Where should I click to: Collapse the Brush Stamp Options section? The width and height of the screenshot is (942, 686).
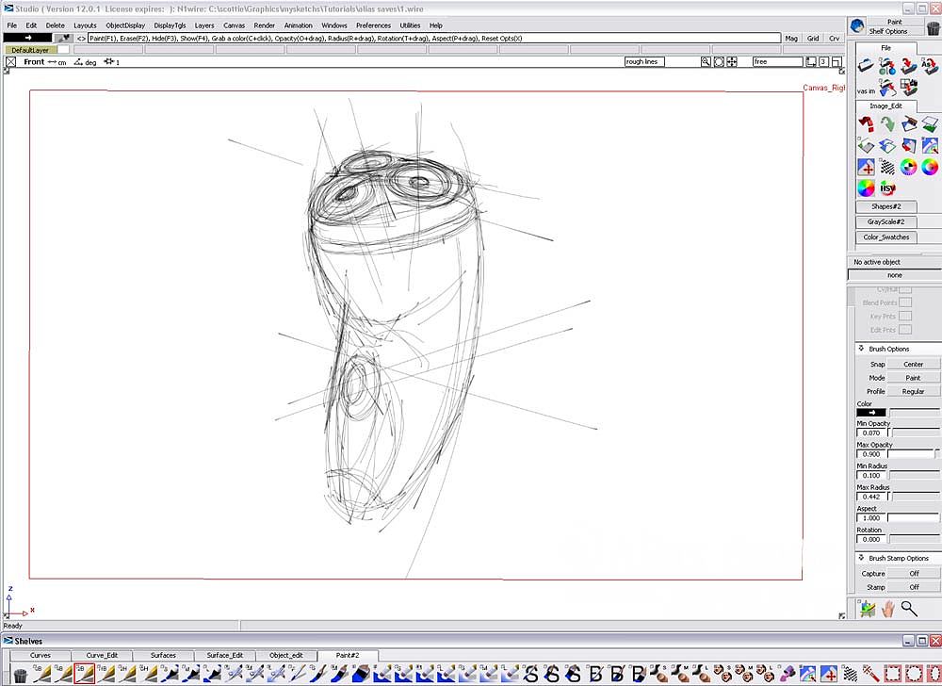861,558
